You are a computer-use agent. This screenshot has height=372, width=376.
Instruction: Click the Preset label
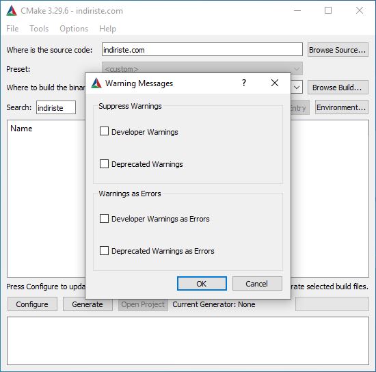tap(18, 69)
